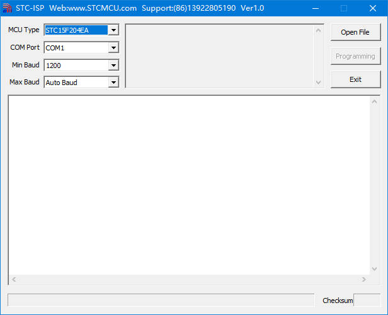Viewport: 388px width, 315px height.
Task: Expand the COM Port dropdown arrow
Action: [113, 47]
